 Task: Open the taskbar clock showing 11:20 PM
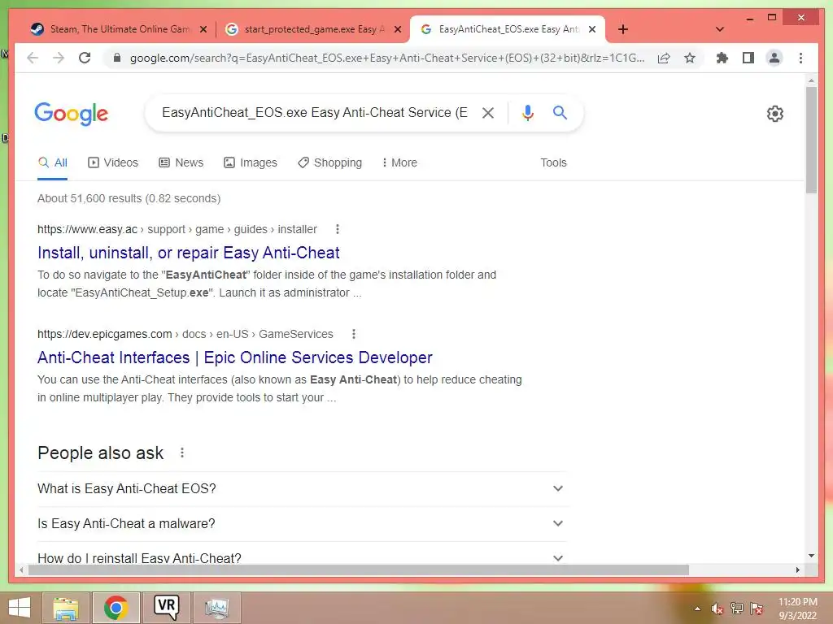tap(797, 609)
